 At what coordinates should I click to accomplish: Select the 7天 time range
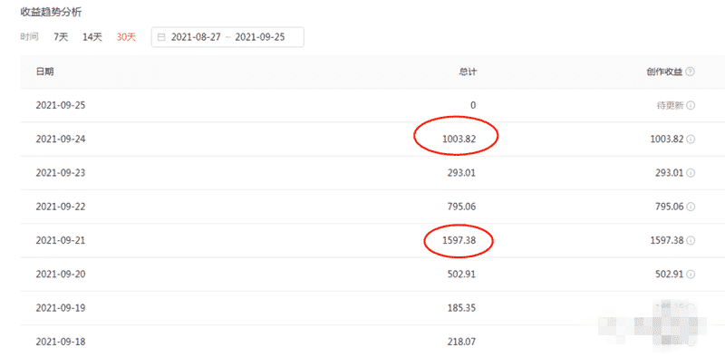pos(61,37)
